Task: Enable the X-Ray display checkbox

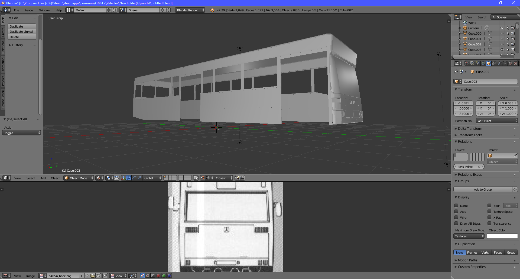Action: point(489,217)
